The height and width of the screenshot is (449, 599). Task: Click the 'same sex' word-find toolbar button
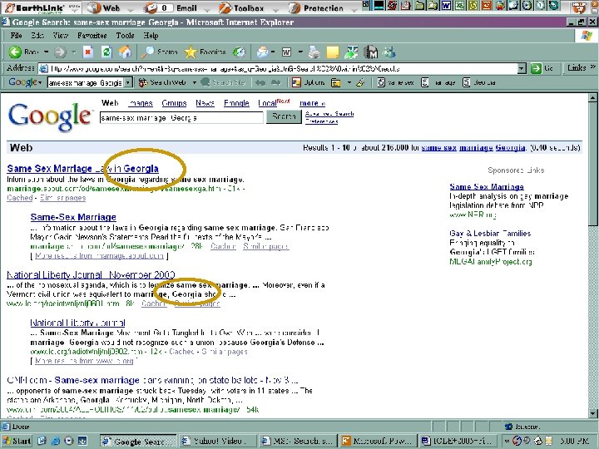click(x=396, y=82)
